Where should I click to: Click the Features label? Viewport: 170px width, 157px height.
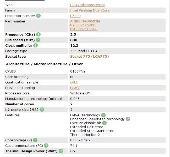click(13, 115)
